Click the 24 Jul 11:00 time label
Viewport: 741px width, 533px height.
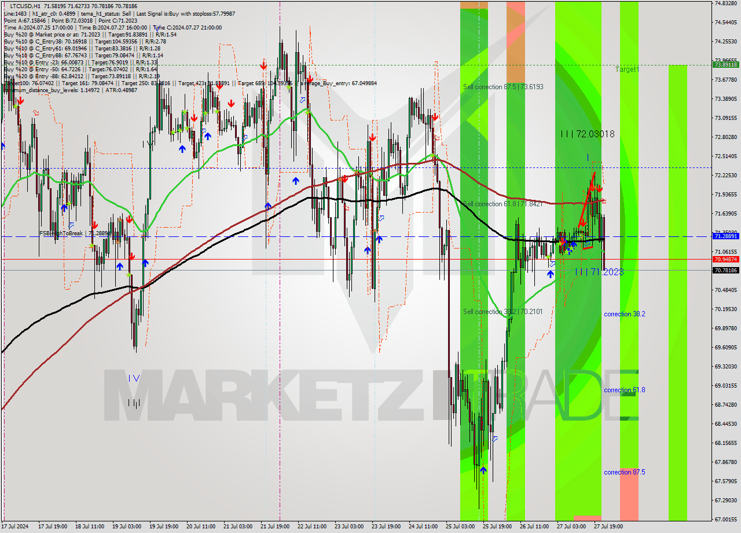[423, 527]
